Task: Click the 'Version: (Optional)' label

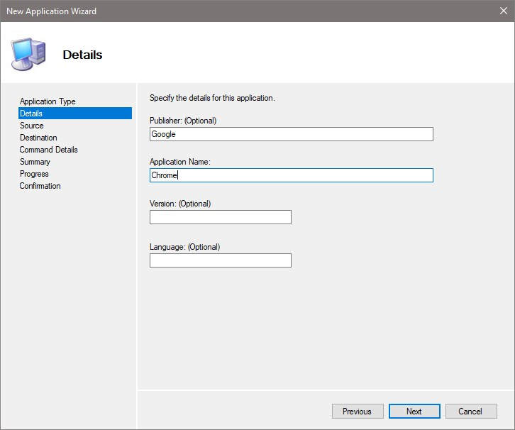Action: pyautogui.click(x=180, y=204)
